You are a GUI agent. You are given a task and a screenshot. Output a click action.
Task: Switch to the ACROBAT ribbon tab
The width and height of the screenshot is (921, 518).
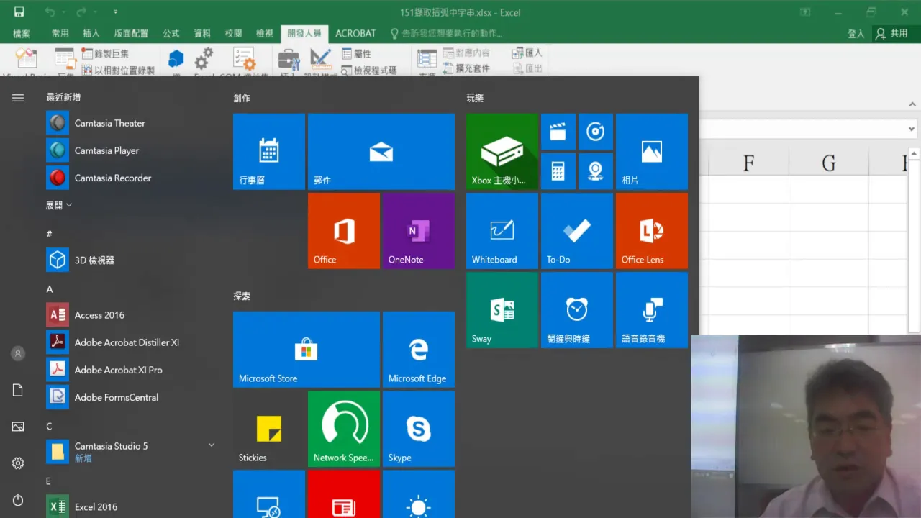point(355,33)
